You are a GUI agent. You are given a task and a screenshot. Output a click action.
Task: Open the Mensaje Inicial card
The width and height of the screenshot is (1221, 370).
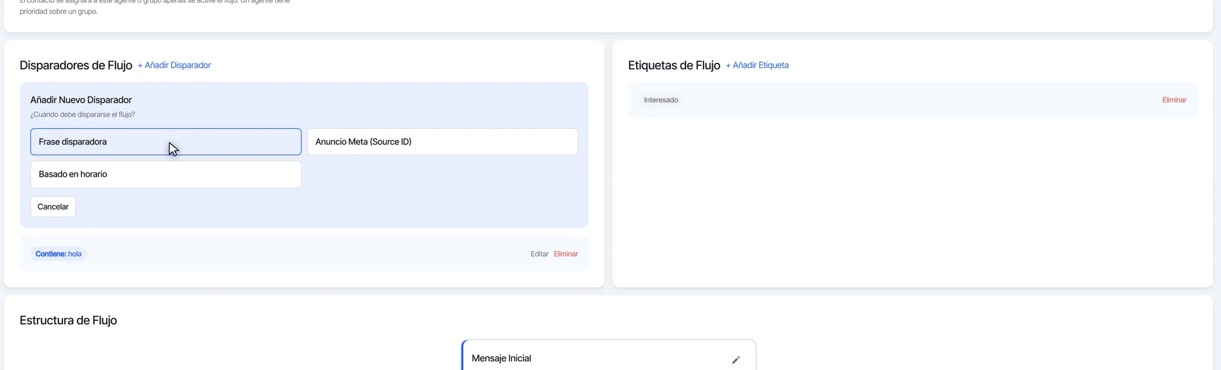[609, 356]
